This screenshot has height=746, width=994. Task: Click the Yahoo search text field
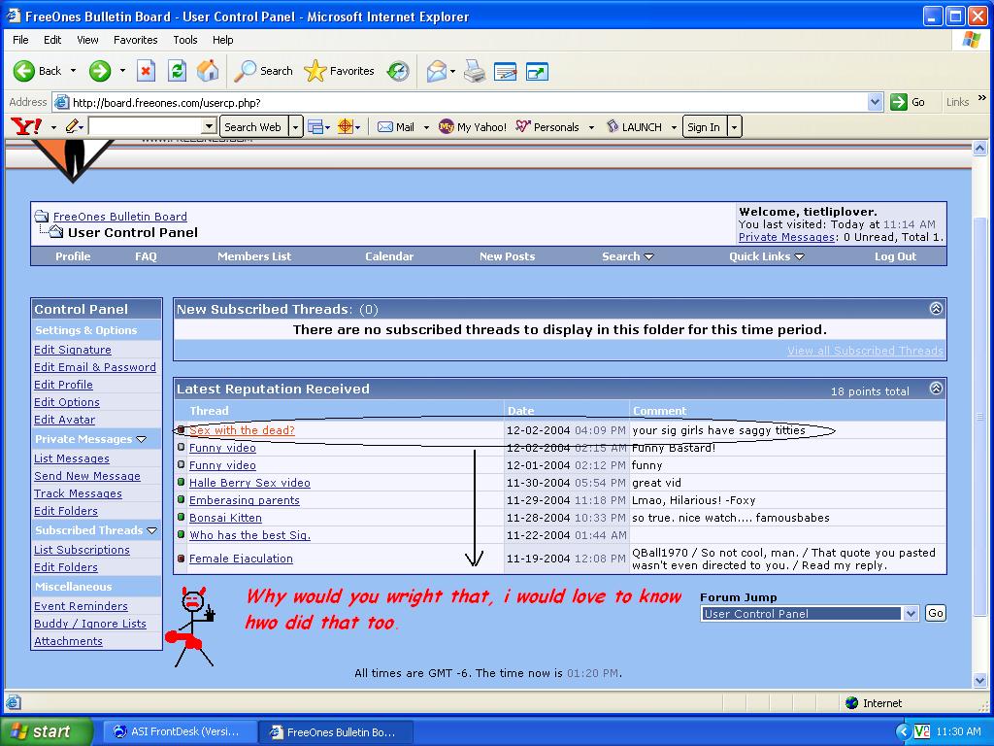click(x=146, y=127)
